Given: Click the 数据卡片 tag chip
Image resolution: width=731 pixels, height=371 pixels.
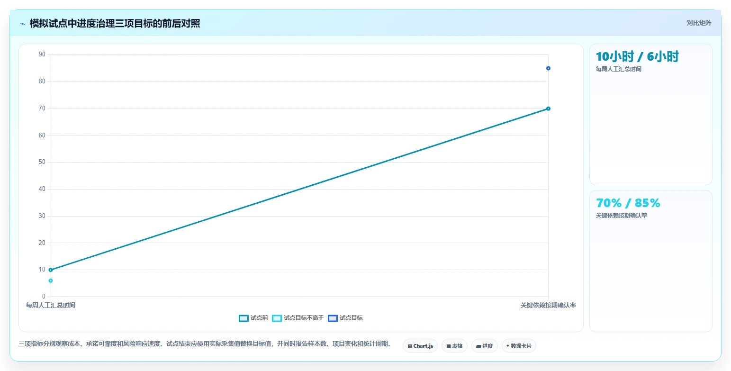Looking at the screenshot, I should point(519,346).
